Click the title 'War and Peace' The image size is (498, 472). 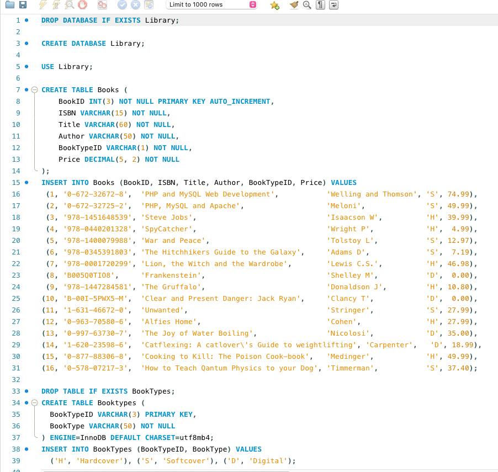point(173,241)
